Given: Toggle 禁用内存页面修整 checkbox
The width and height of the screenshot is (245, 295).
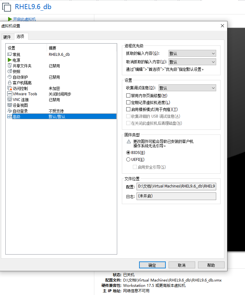Looking at the screenshot, I should pos(128,96).
